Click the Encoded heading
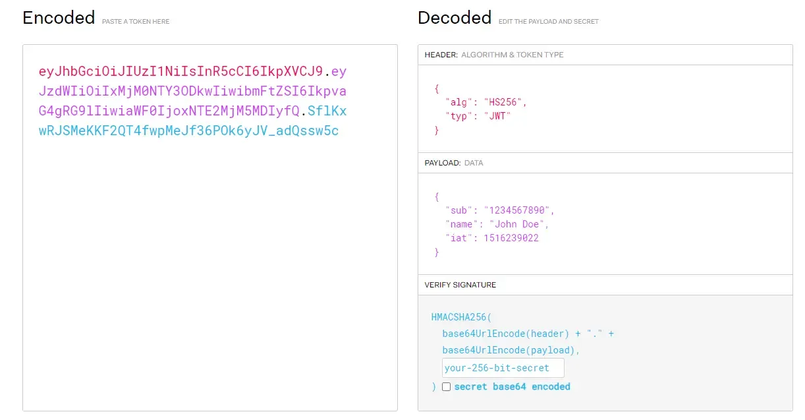Viewport: 805px width, 420px height. 59,18
